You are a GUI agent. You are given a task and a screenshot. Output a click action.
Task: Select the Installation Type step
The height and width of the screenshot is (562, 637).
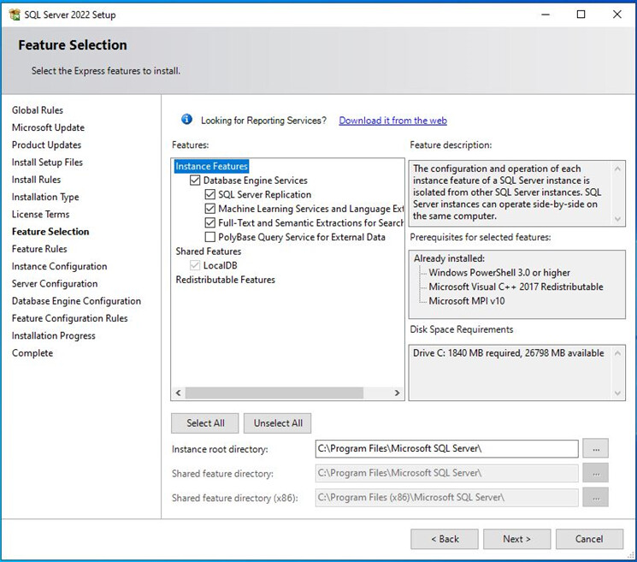(45, 197)
